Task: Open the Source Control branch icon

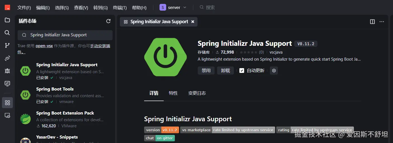Action: [x=7, y=46]
